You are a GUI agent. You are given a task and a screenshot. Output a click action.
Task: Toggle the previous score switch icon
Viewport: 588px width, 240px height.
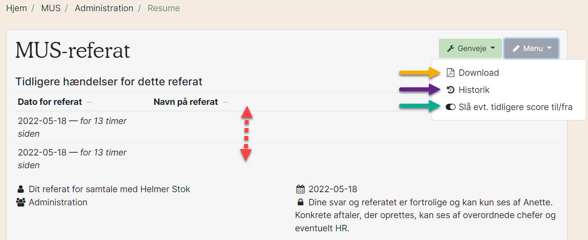(x=450, y=107)
